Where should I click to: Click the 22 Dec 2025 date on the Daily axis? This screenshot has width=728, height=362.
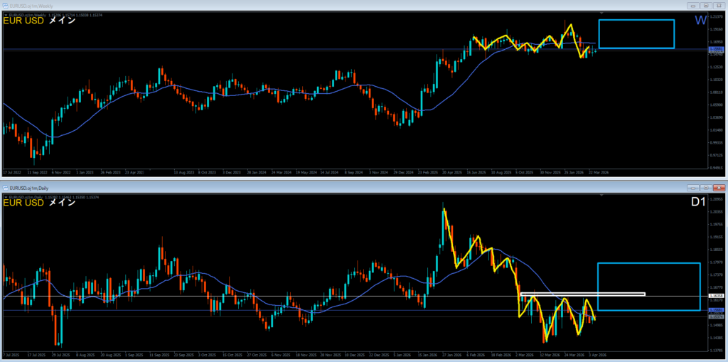378,355
